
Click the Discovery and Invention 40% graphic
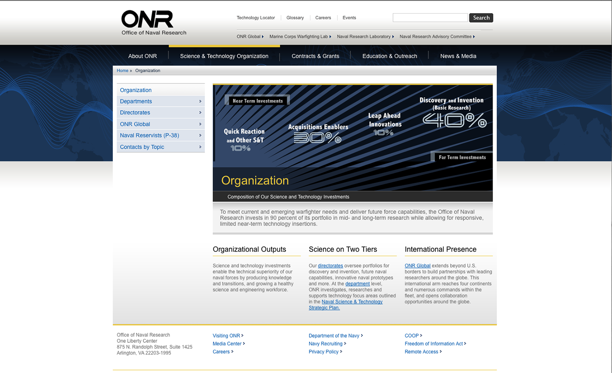[x=454, y=112]
